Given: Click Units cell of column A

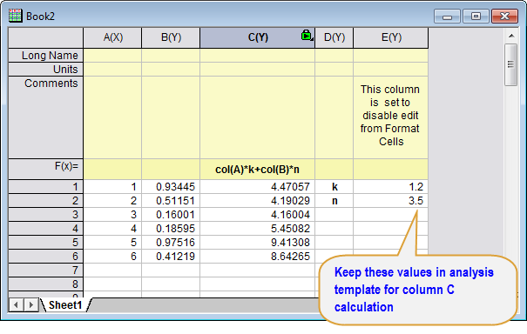Looking at the screenshot, I should click(x=112, y=70).
